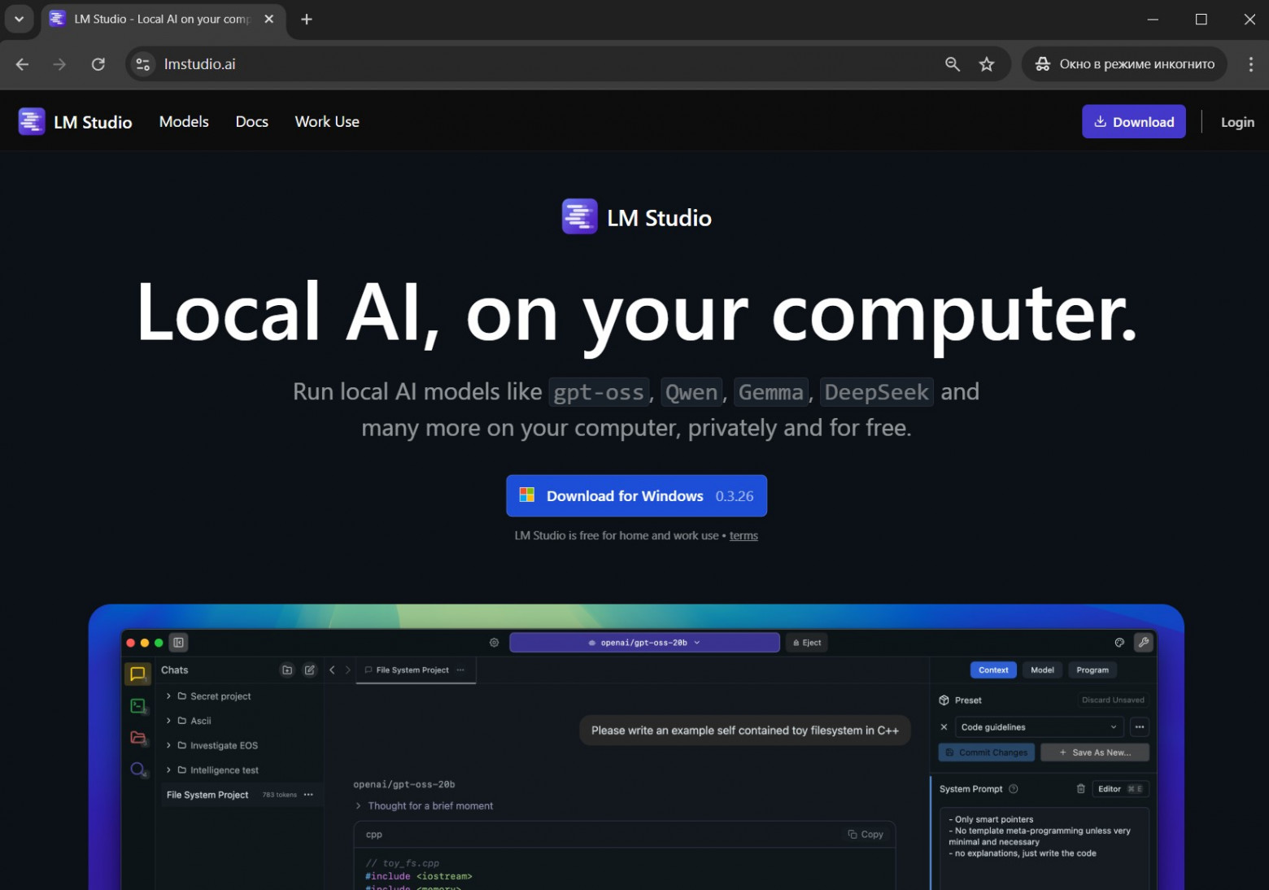
Task: Click the Qwen model tag
Action: tap(691, 392)
